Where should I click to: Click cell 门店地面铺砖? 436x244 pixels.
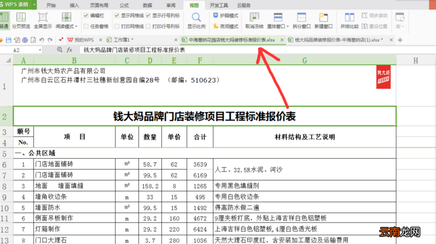(x=74, y=164)
